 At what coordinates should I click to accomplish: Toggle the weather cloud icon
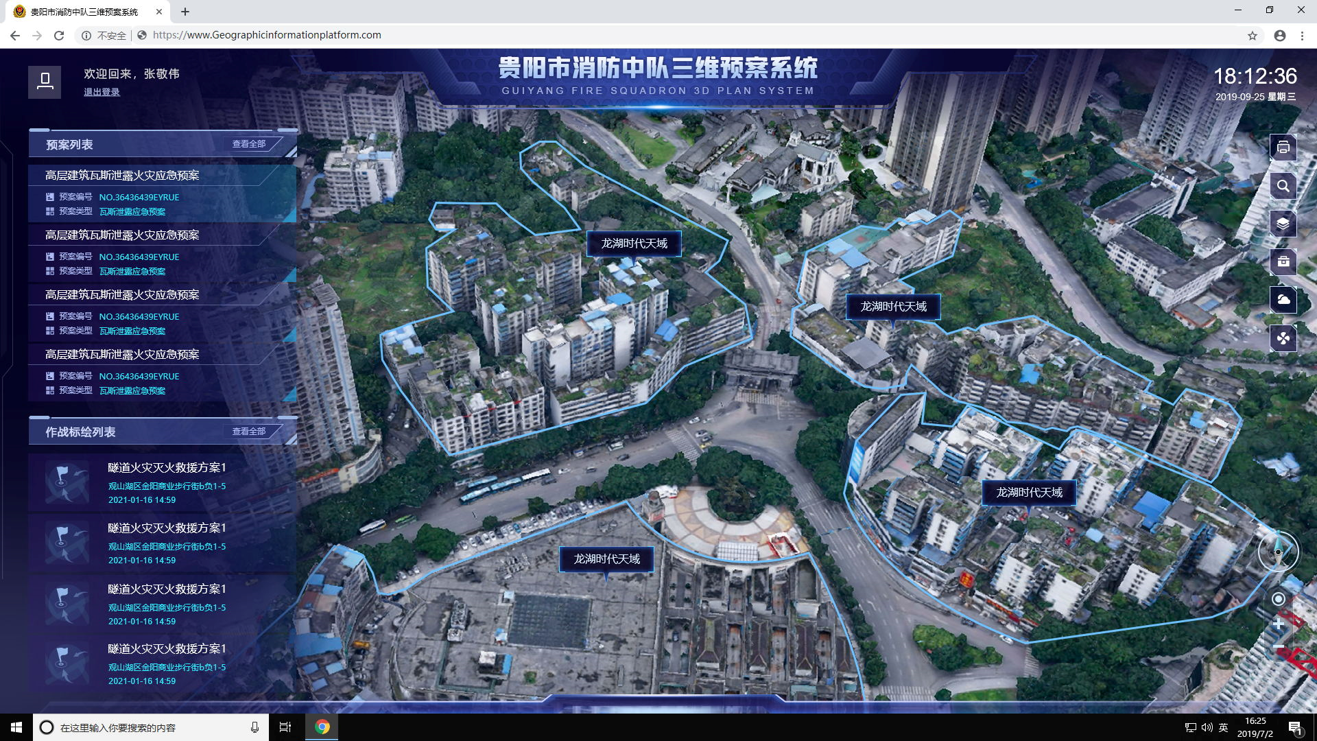[x=1283, y=300]
